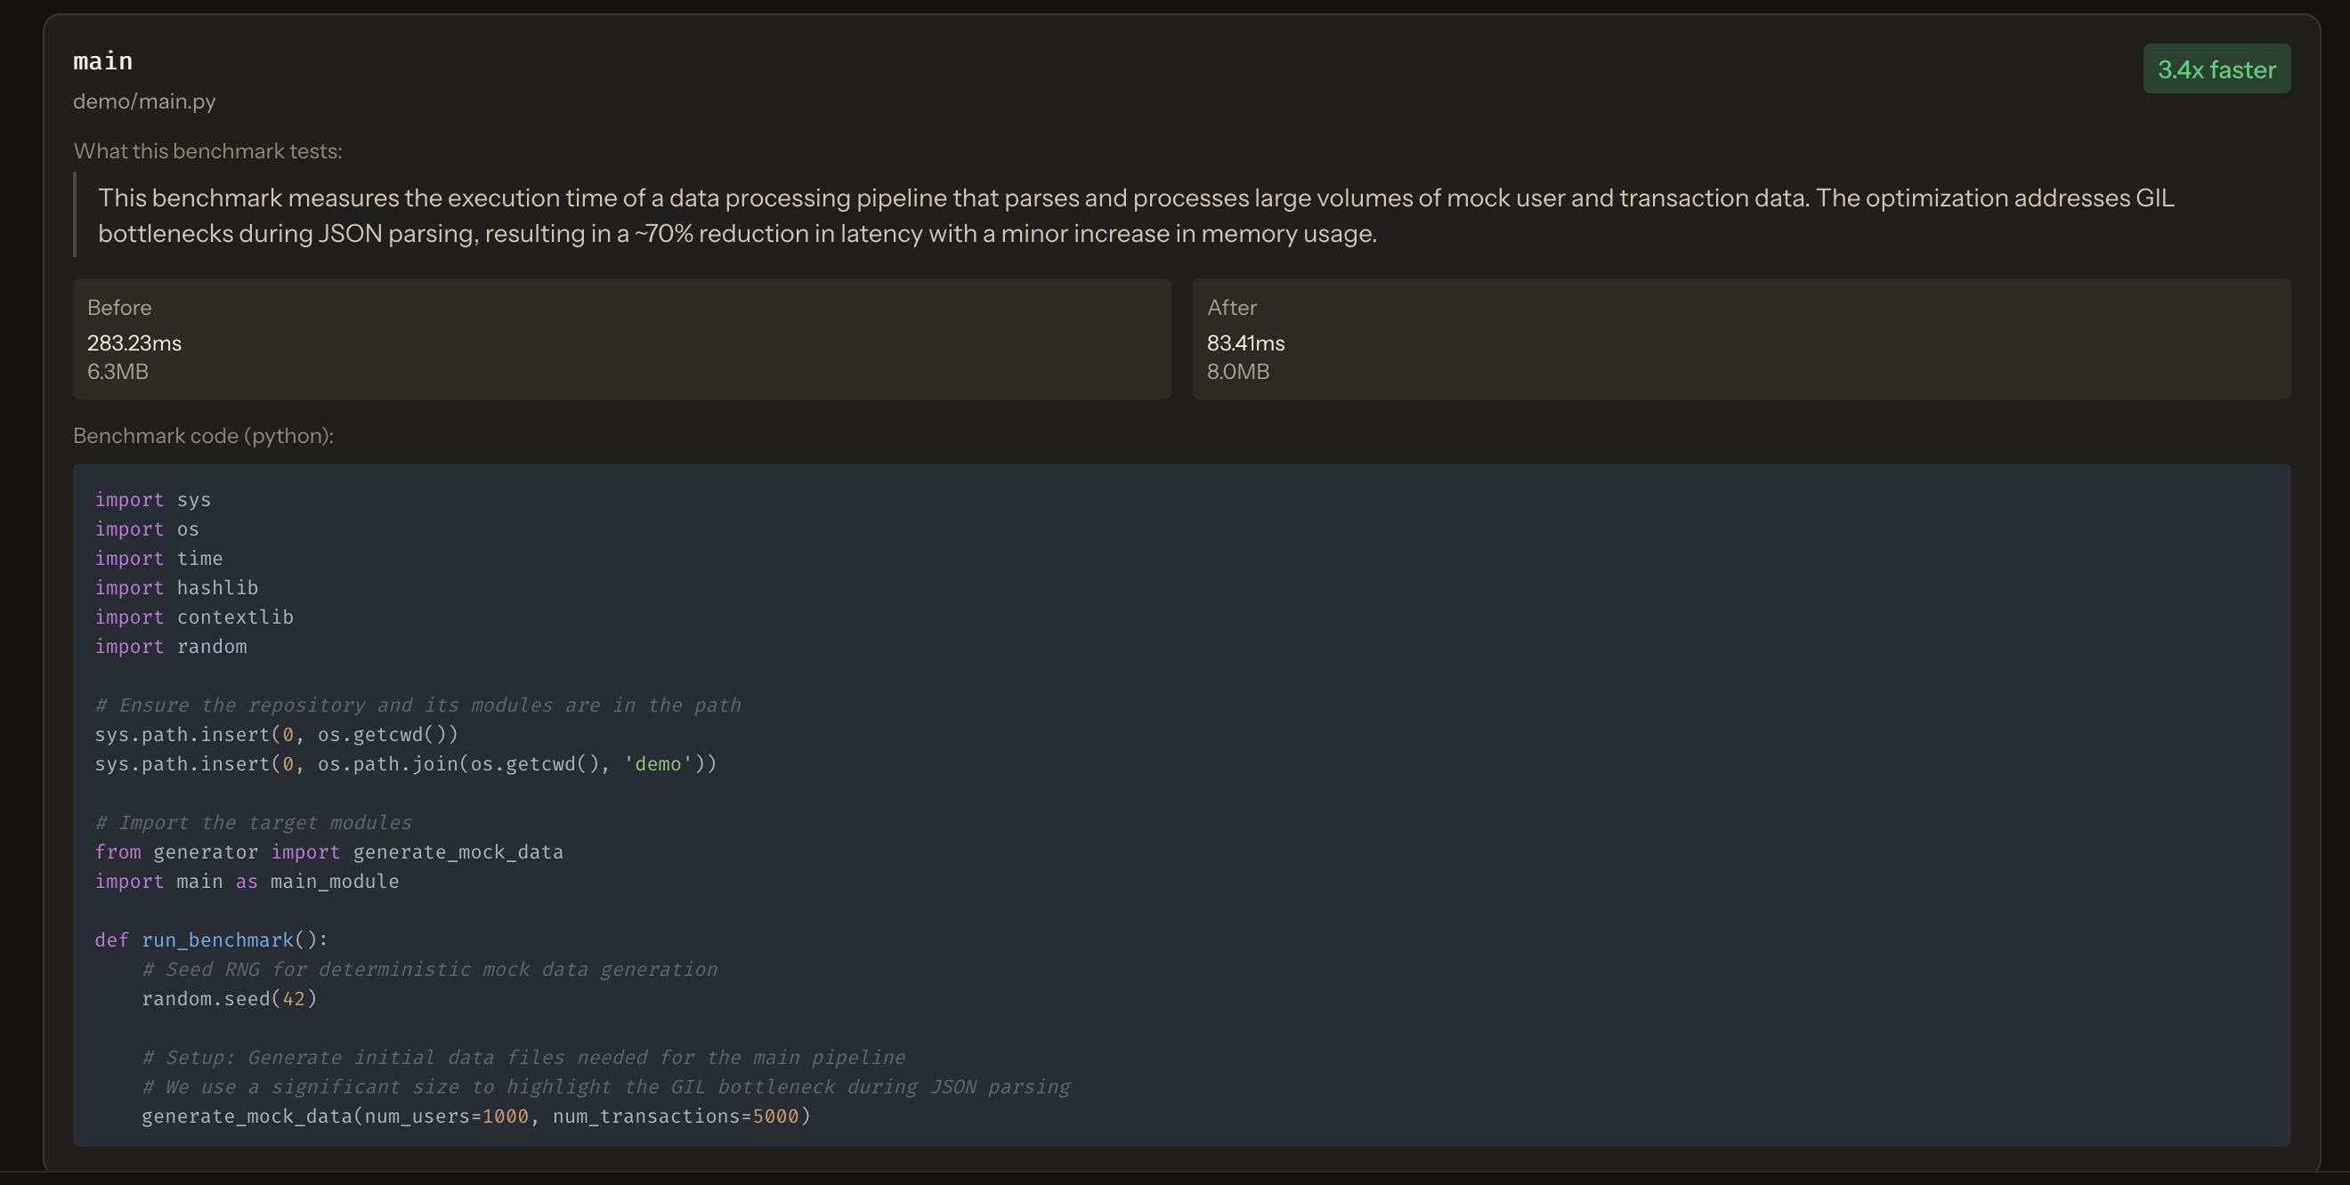Click the 6.3MB memory value

coord(117,372)
